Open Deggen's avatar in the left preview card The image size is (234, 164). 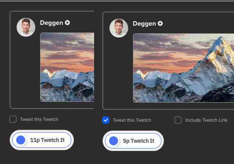tap(26, 27)
